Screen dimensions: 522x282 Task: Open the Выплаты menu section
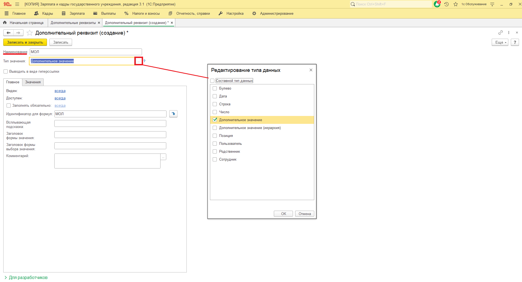[x=105, y=13]
